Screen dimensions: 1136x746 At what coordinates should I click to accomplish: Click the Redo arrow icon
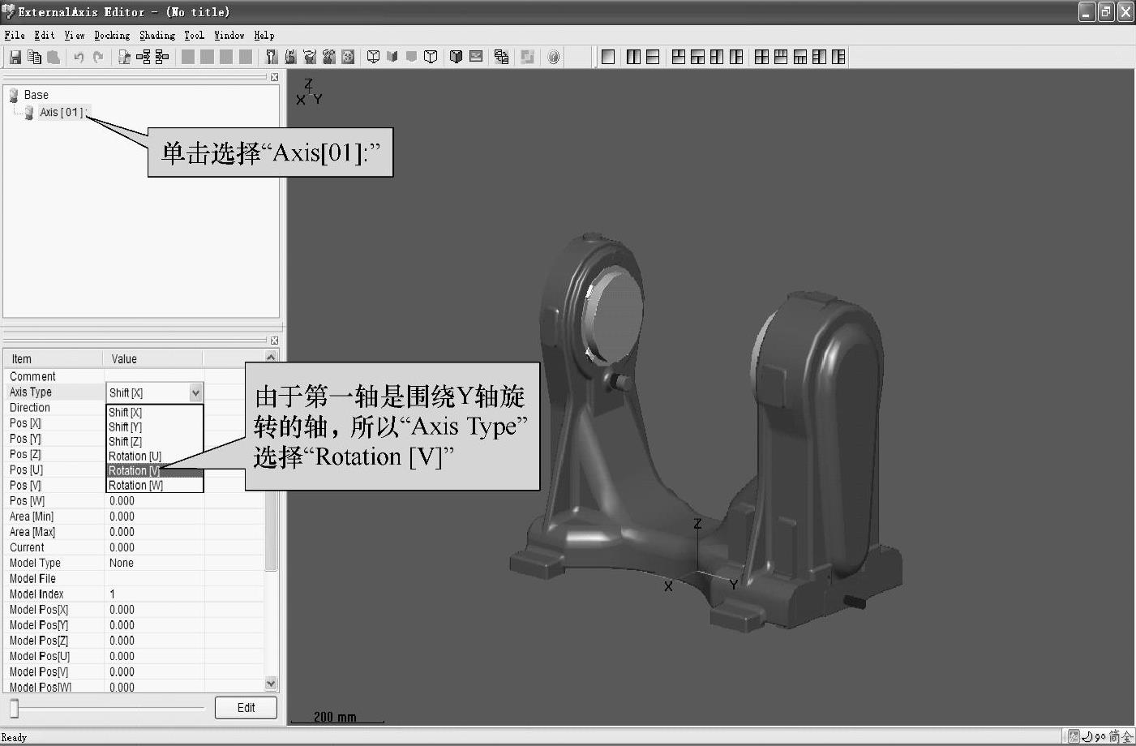click(x=98, y=57)
